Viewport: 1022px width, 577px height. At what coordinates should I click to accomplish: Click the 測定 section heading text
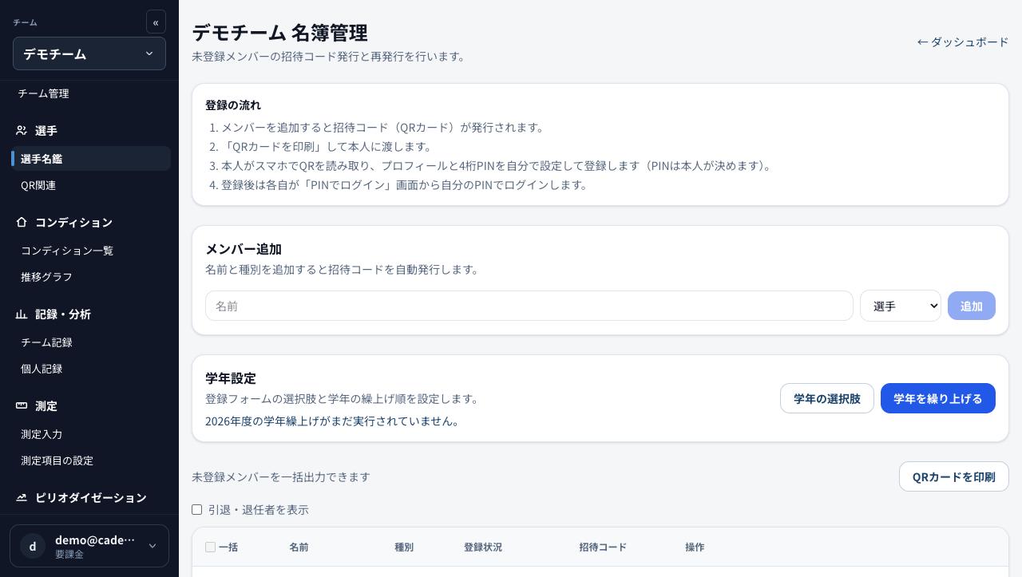pos(46,405)
